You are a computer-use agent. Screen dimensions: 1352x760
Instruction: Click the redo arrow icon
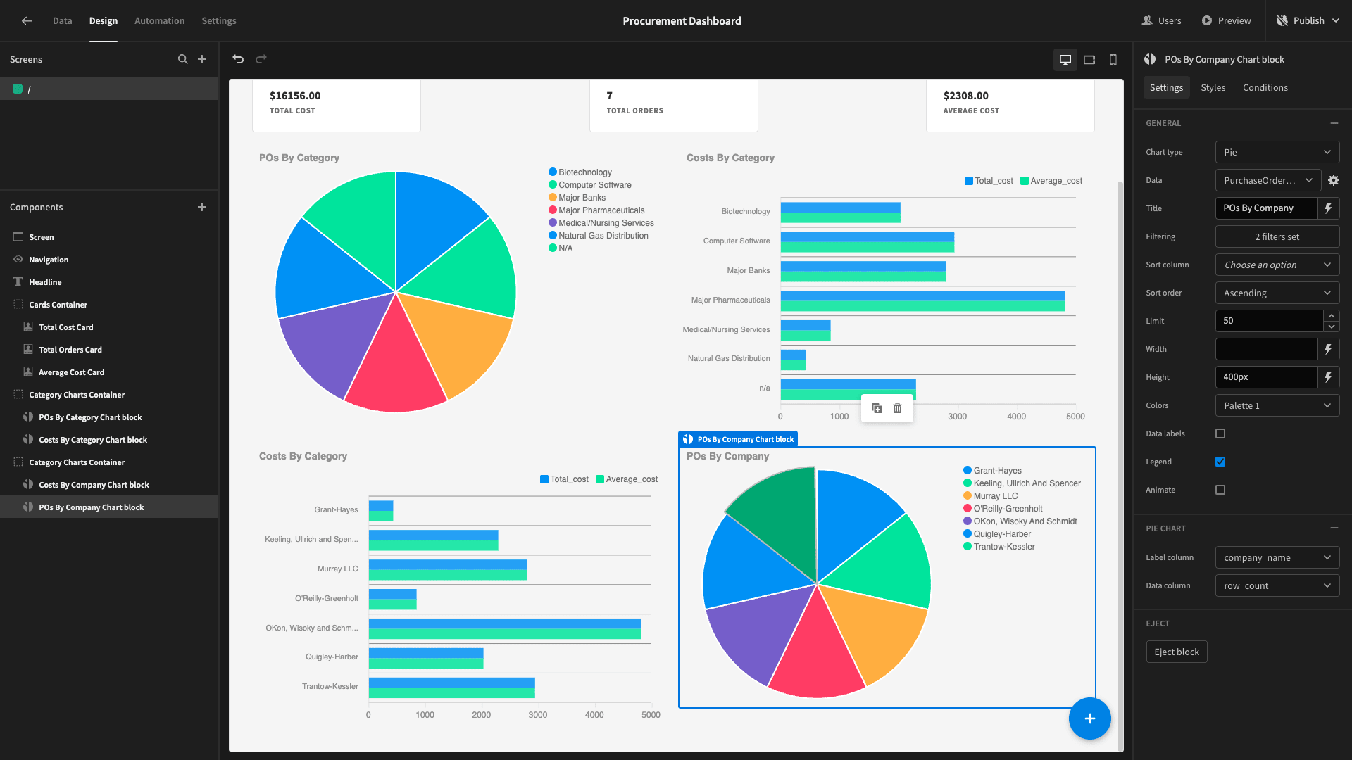click(261, 59)
